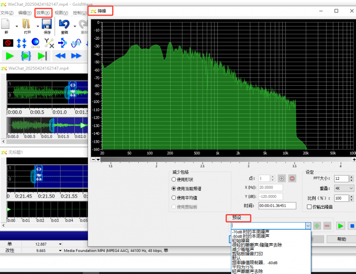Choose preset 平均为75%
Viewport: 356px width, 274px height.
pos(242,267)
